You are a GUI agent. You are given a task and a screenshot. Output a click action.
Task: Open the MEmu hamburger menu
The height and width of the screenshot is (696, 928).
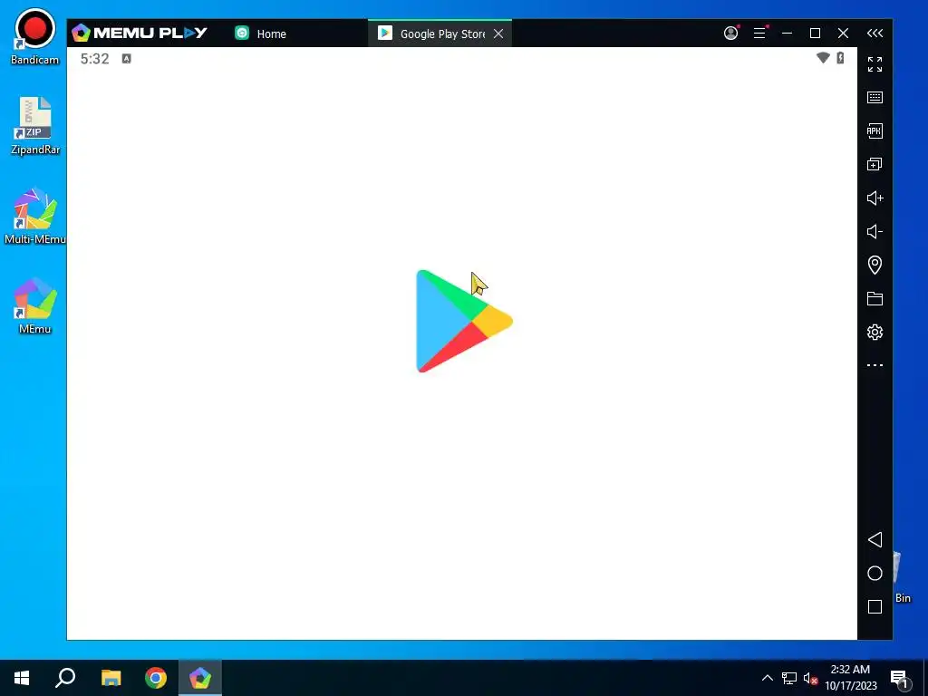click(x=760, y=34)
